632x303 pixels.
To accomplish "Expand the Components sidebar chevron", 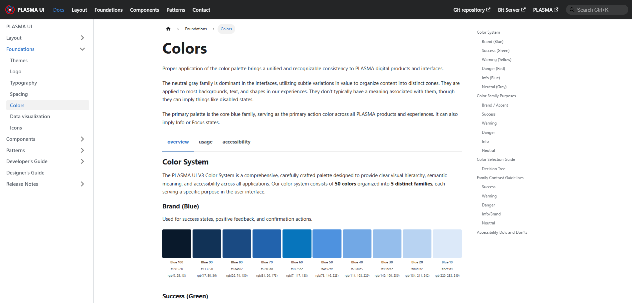I will point(82,139).
